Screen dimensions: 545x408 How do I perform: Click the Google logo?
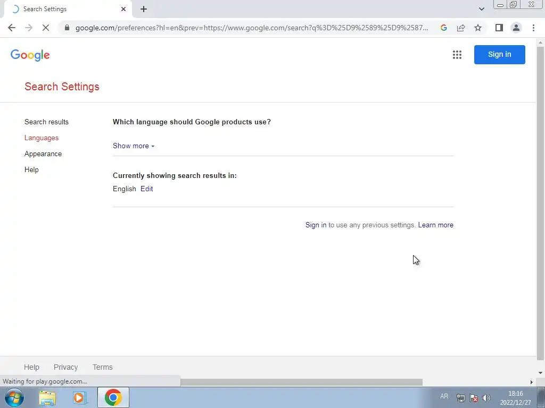[x=30, y=55]
